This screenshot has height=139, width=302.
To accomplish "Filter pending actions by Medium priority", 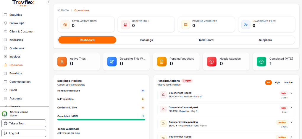I will pos(289,82).
